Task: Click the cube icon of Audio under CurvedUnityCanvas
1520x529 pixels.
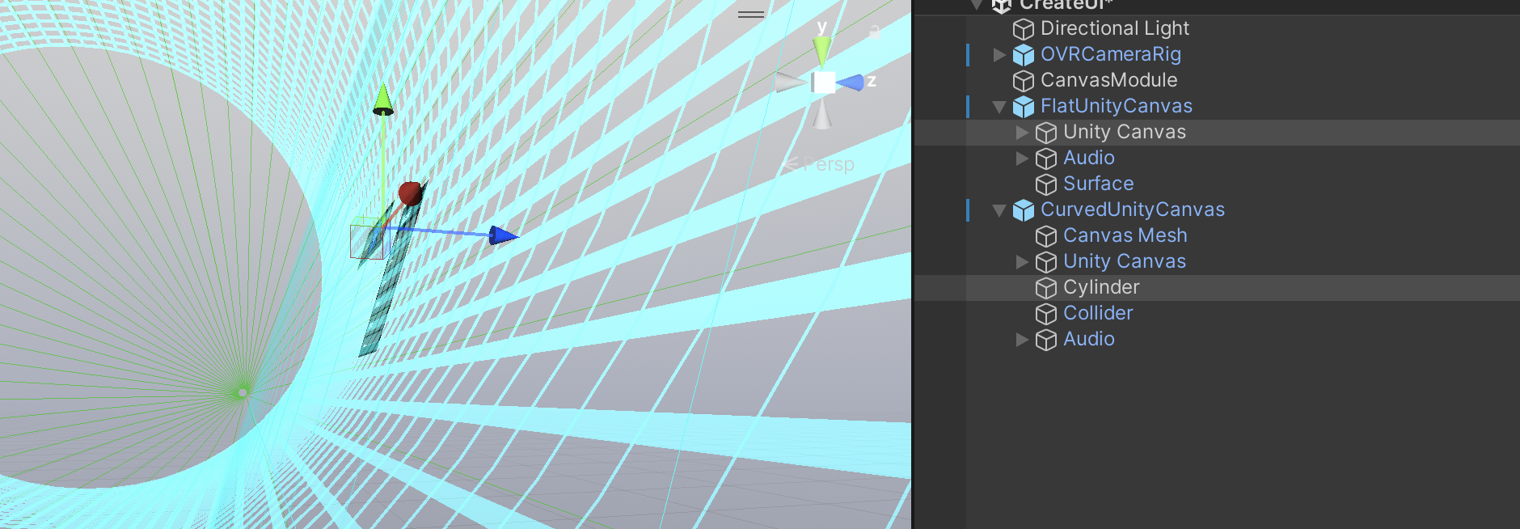Action: click(x=1046, y=340)
